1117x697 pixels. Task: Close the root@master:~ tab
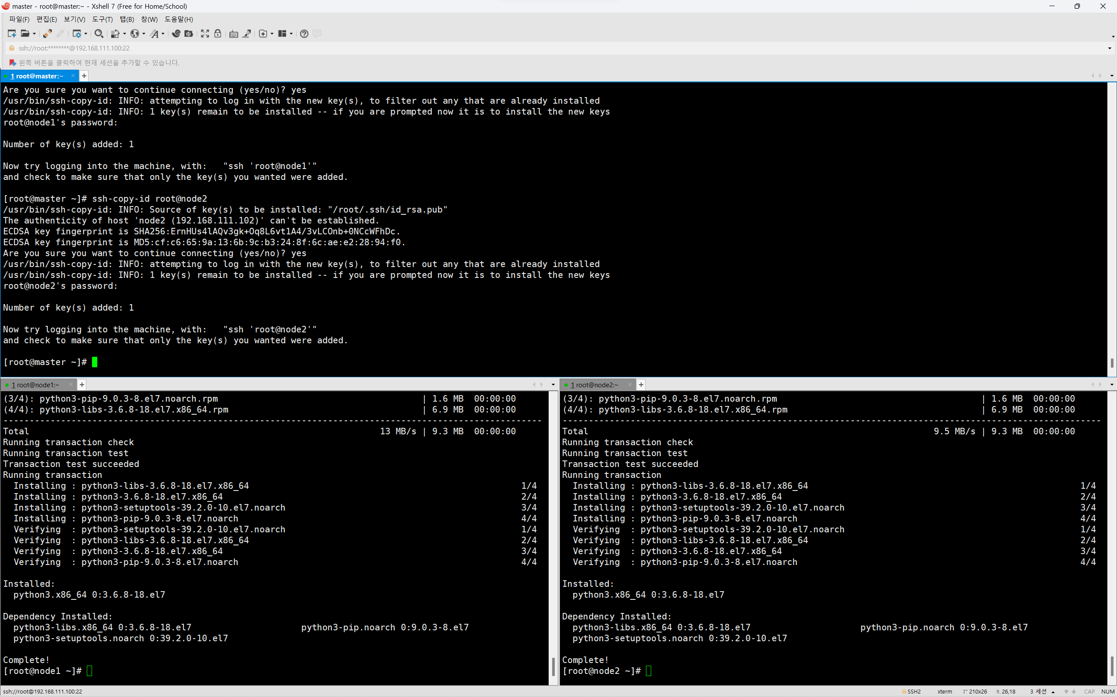coord(73,76)
